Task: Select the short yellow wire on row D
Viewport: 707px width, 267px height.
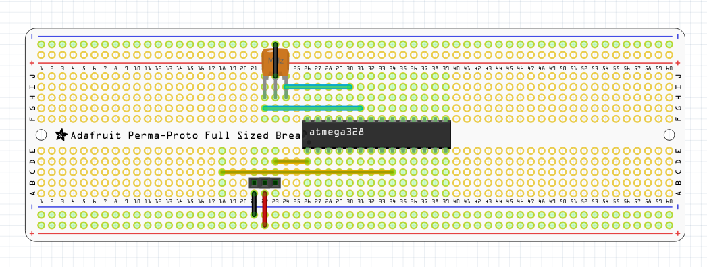Action: (291, 161)
